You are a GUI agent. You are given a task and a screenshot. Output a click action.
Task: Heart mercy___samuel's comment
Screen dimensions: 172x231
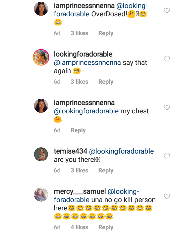pyautogui.click(x=167, y=196)
